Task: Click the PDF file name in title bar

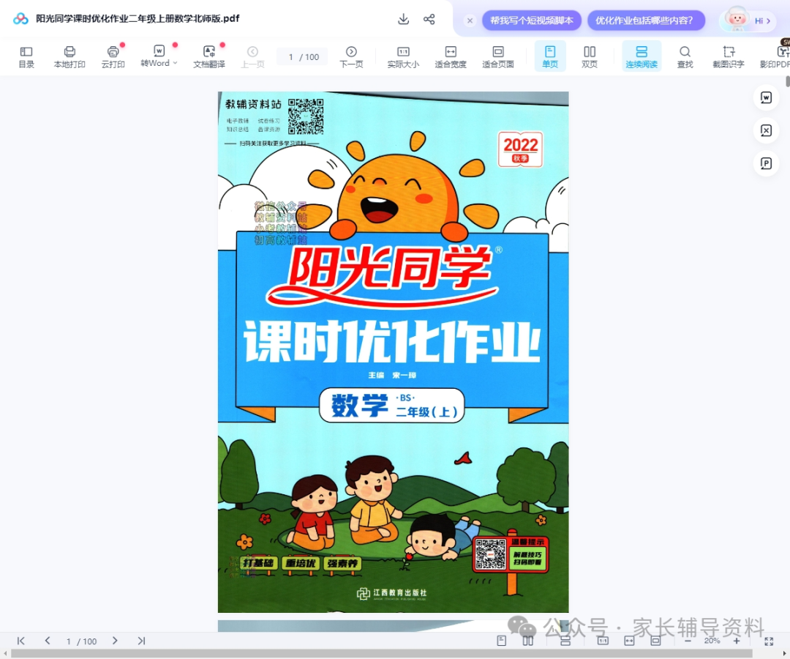Action: click(x=138, y=18)
